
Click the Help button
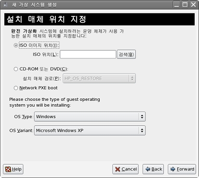click(x=13, y=169)
